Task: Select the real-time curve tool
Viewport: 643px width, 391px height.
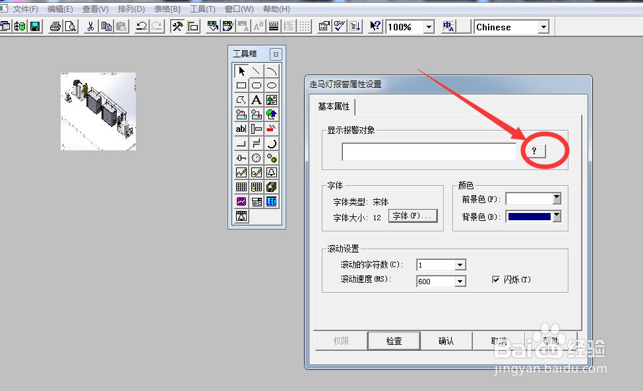Action: (x=241, y=173)
